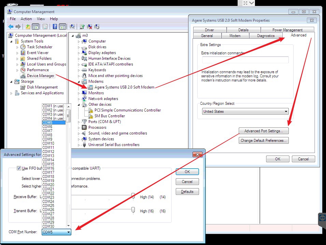326x245 pixels.
Task: Open the Help menu
Action: [54, 19]
